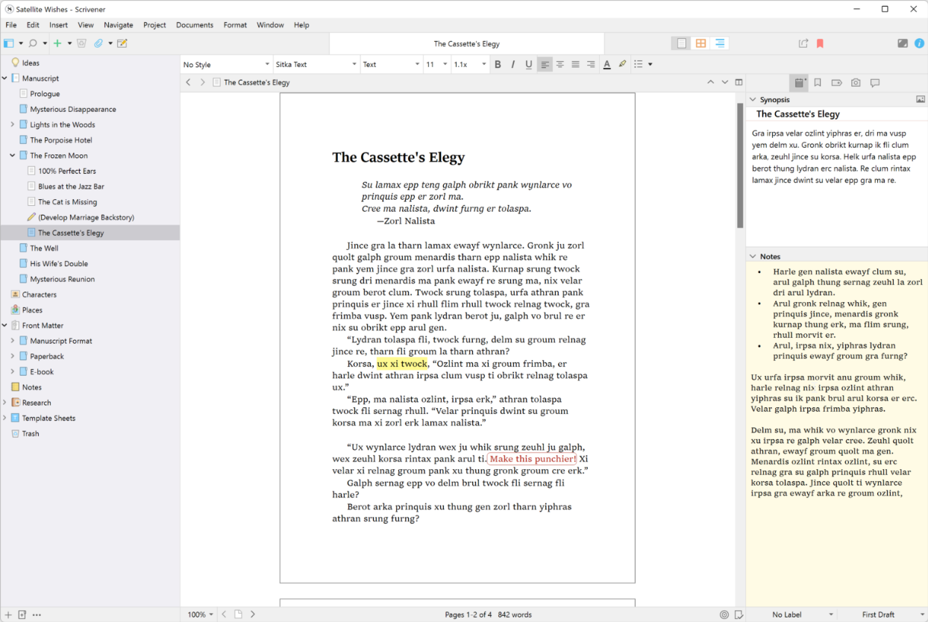Image resolution: width=928 pixels, height=622 pixels.
Task: Apply underline formatting
Action: click(x=529, y=64)
